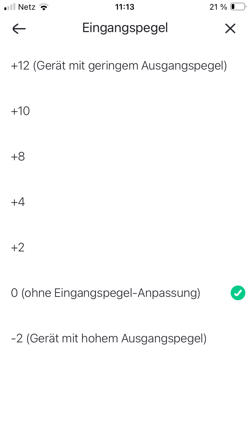Tap the 'Gerät mit geringem Ausgangspegel' hint text
This screenshot has height=446, width=250.
130,66
